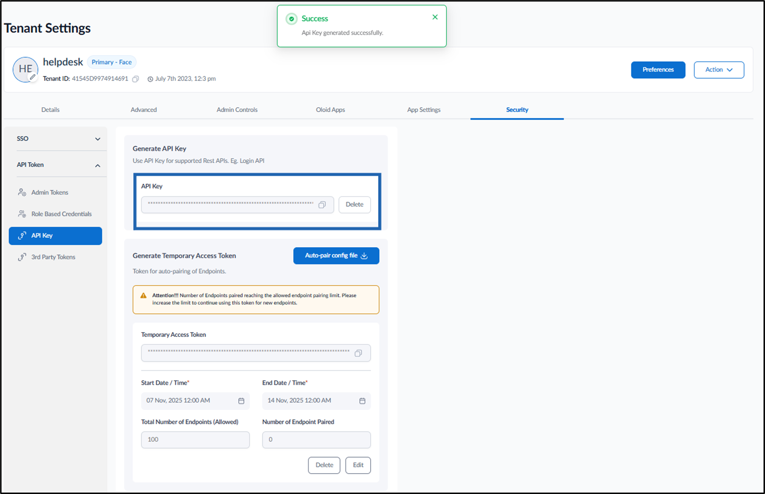The height and width of the screenshot is (494, 765).
Task: Open the Start Date calendar picker
Action: 241,401
